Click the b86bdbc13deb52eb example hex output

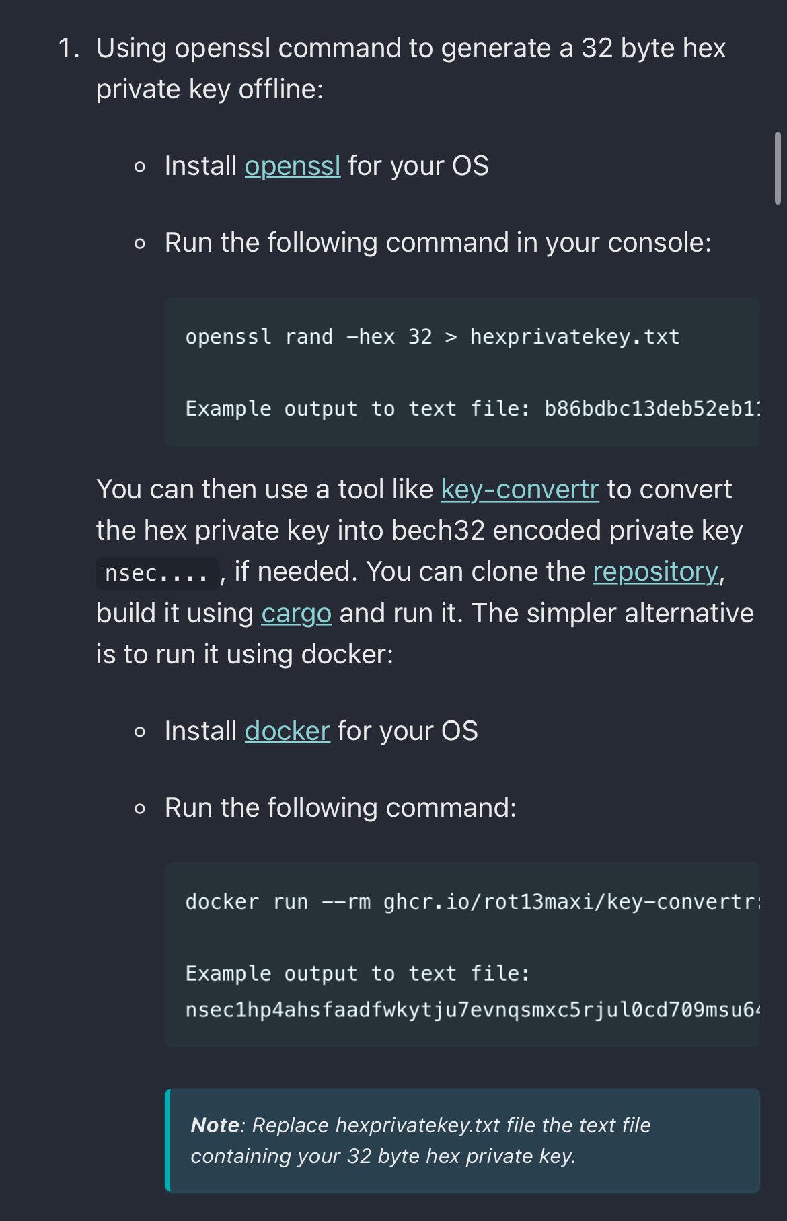tap(652, 408)
